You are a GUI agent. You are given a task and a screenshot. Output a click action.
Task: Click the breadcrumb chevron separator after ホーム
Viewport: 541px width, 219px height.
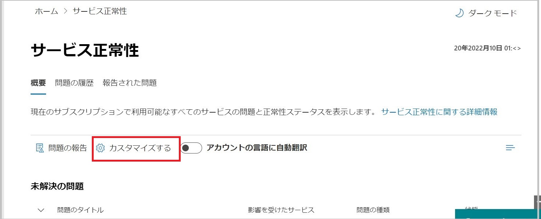66,11
